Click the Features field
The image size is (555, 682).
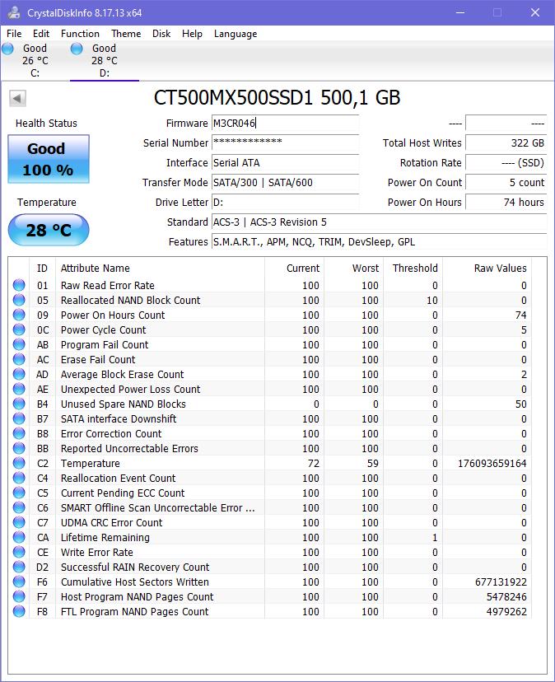[x=380, y=242]
